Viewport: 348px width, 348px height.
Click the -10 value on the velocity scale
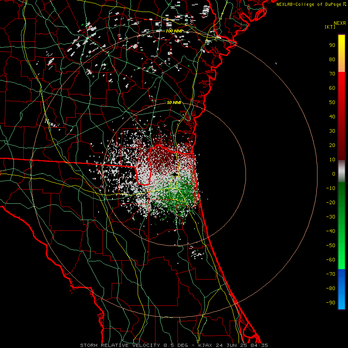coord(331,188)
